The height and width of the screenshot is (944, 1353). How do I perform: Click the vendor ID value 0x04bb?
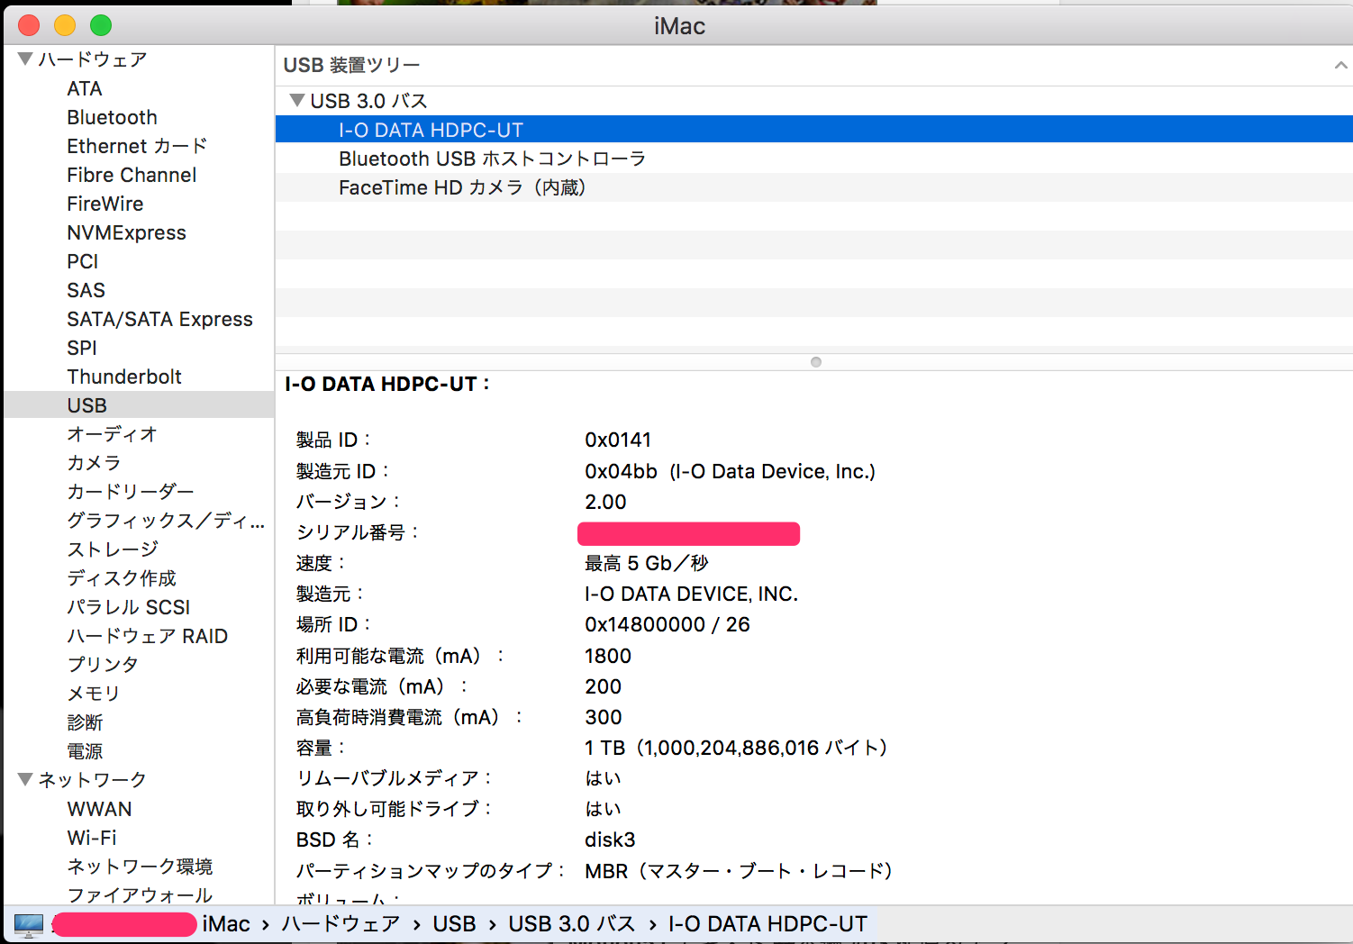tap(622, 471)
